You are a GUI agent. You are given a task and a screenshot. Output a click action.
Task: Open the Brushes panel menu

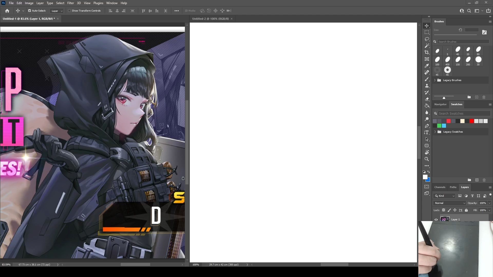tap(490, 22)
